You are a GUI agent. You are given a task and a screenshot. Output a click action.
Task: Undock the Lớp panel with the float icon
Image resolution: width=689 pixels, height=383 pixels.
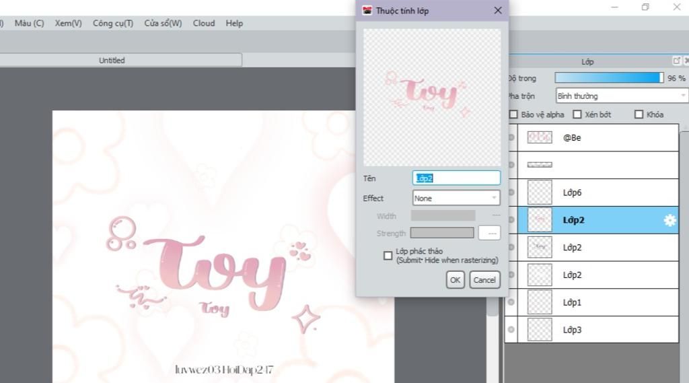(676, 61)
